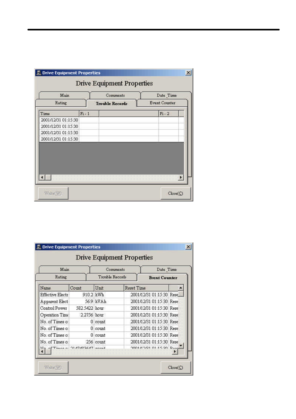Click count value 2.2756

82,315
